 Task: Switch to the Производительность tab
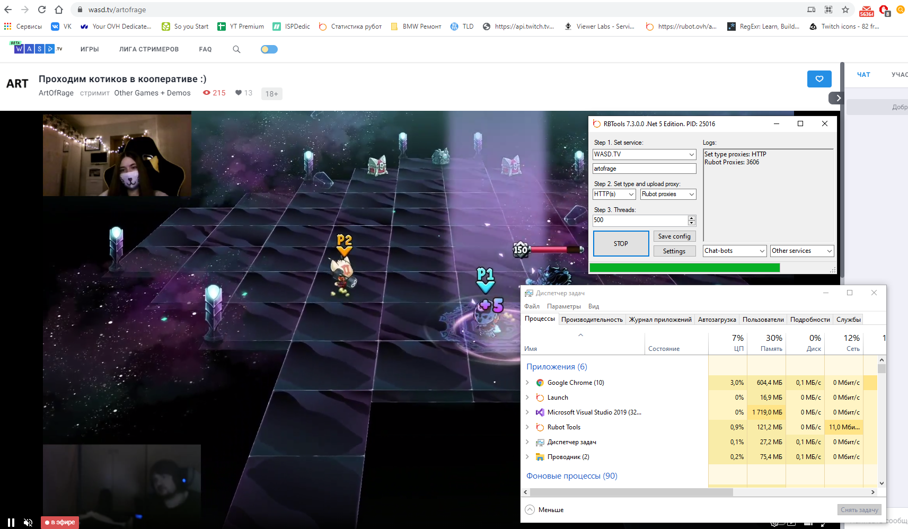[592, 320]
